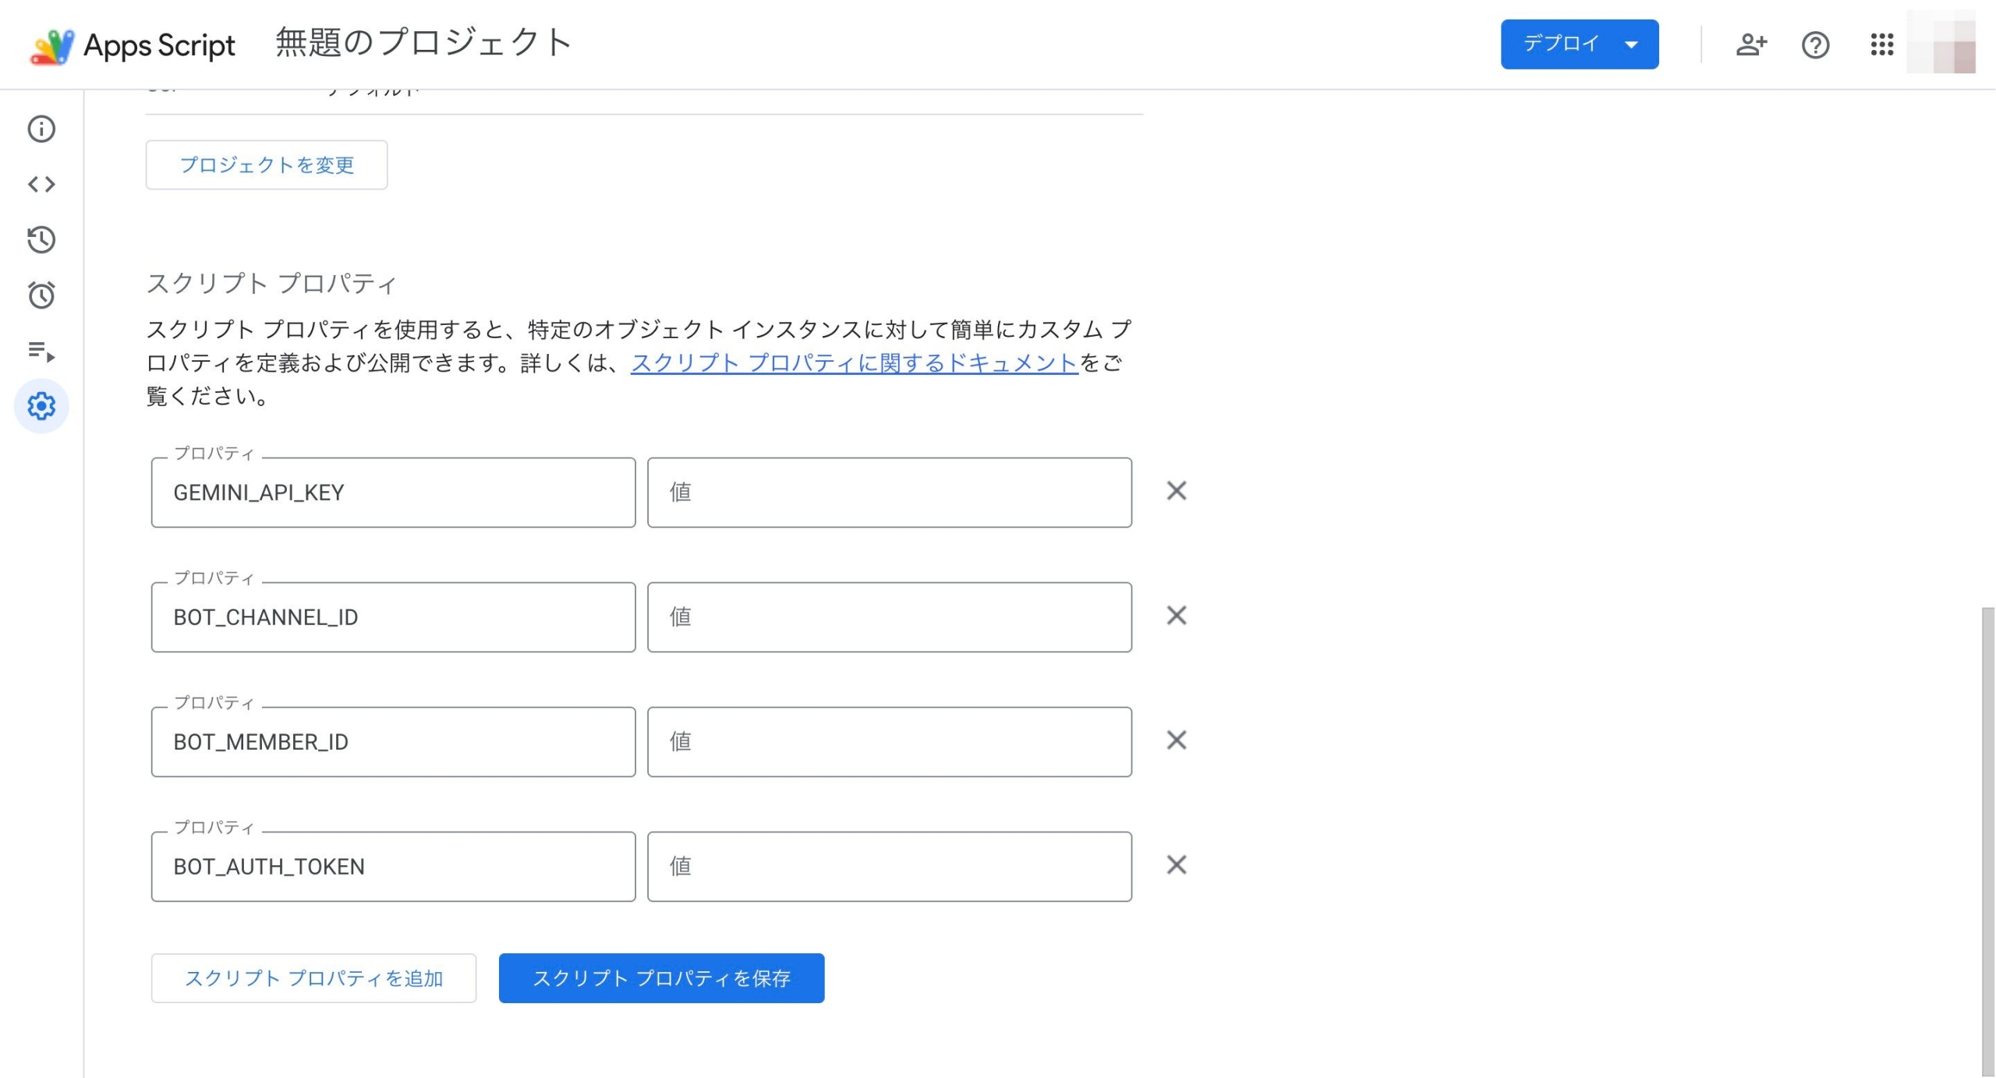
Task: Open Project History clock-arrow icon
Action: click(41, 239)
